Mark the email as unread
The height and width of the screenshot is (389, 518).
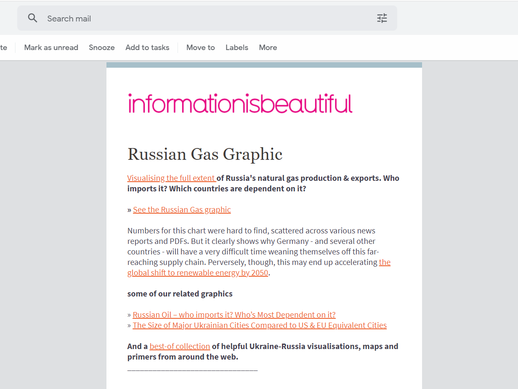click(51, 48)
